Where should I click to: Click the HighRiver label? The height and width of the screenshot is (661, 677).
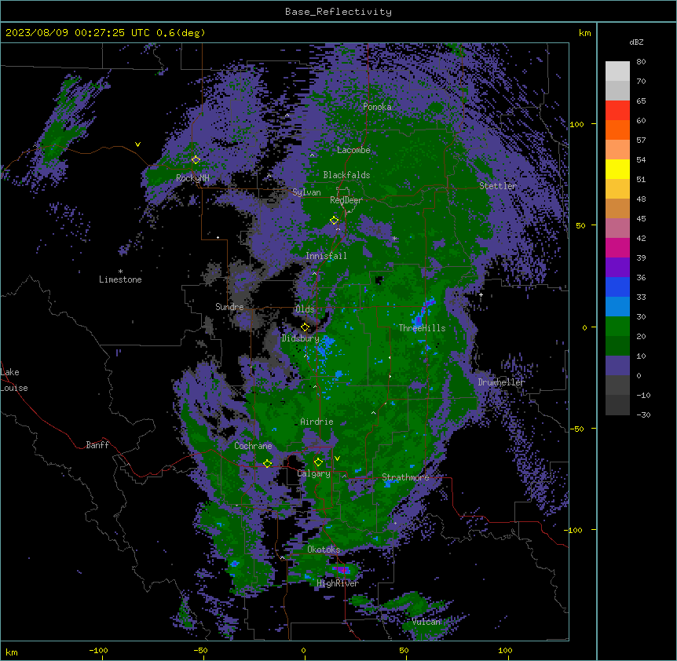point(338,583)
